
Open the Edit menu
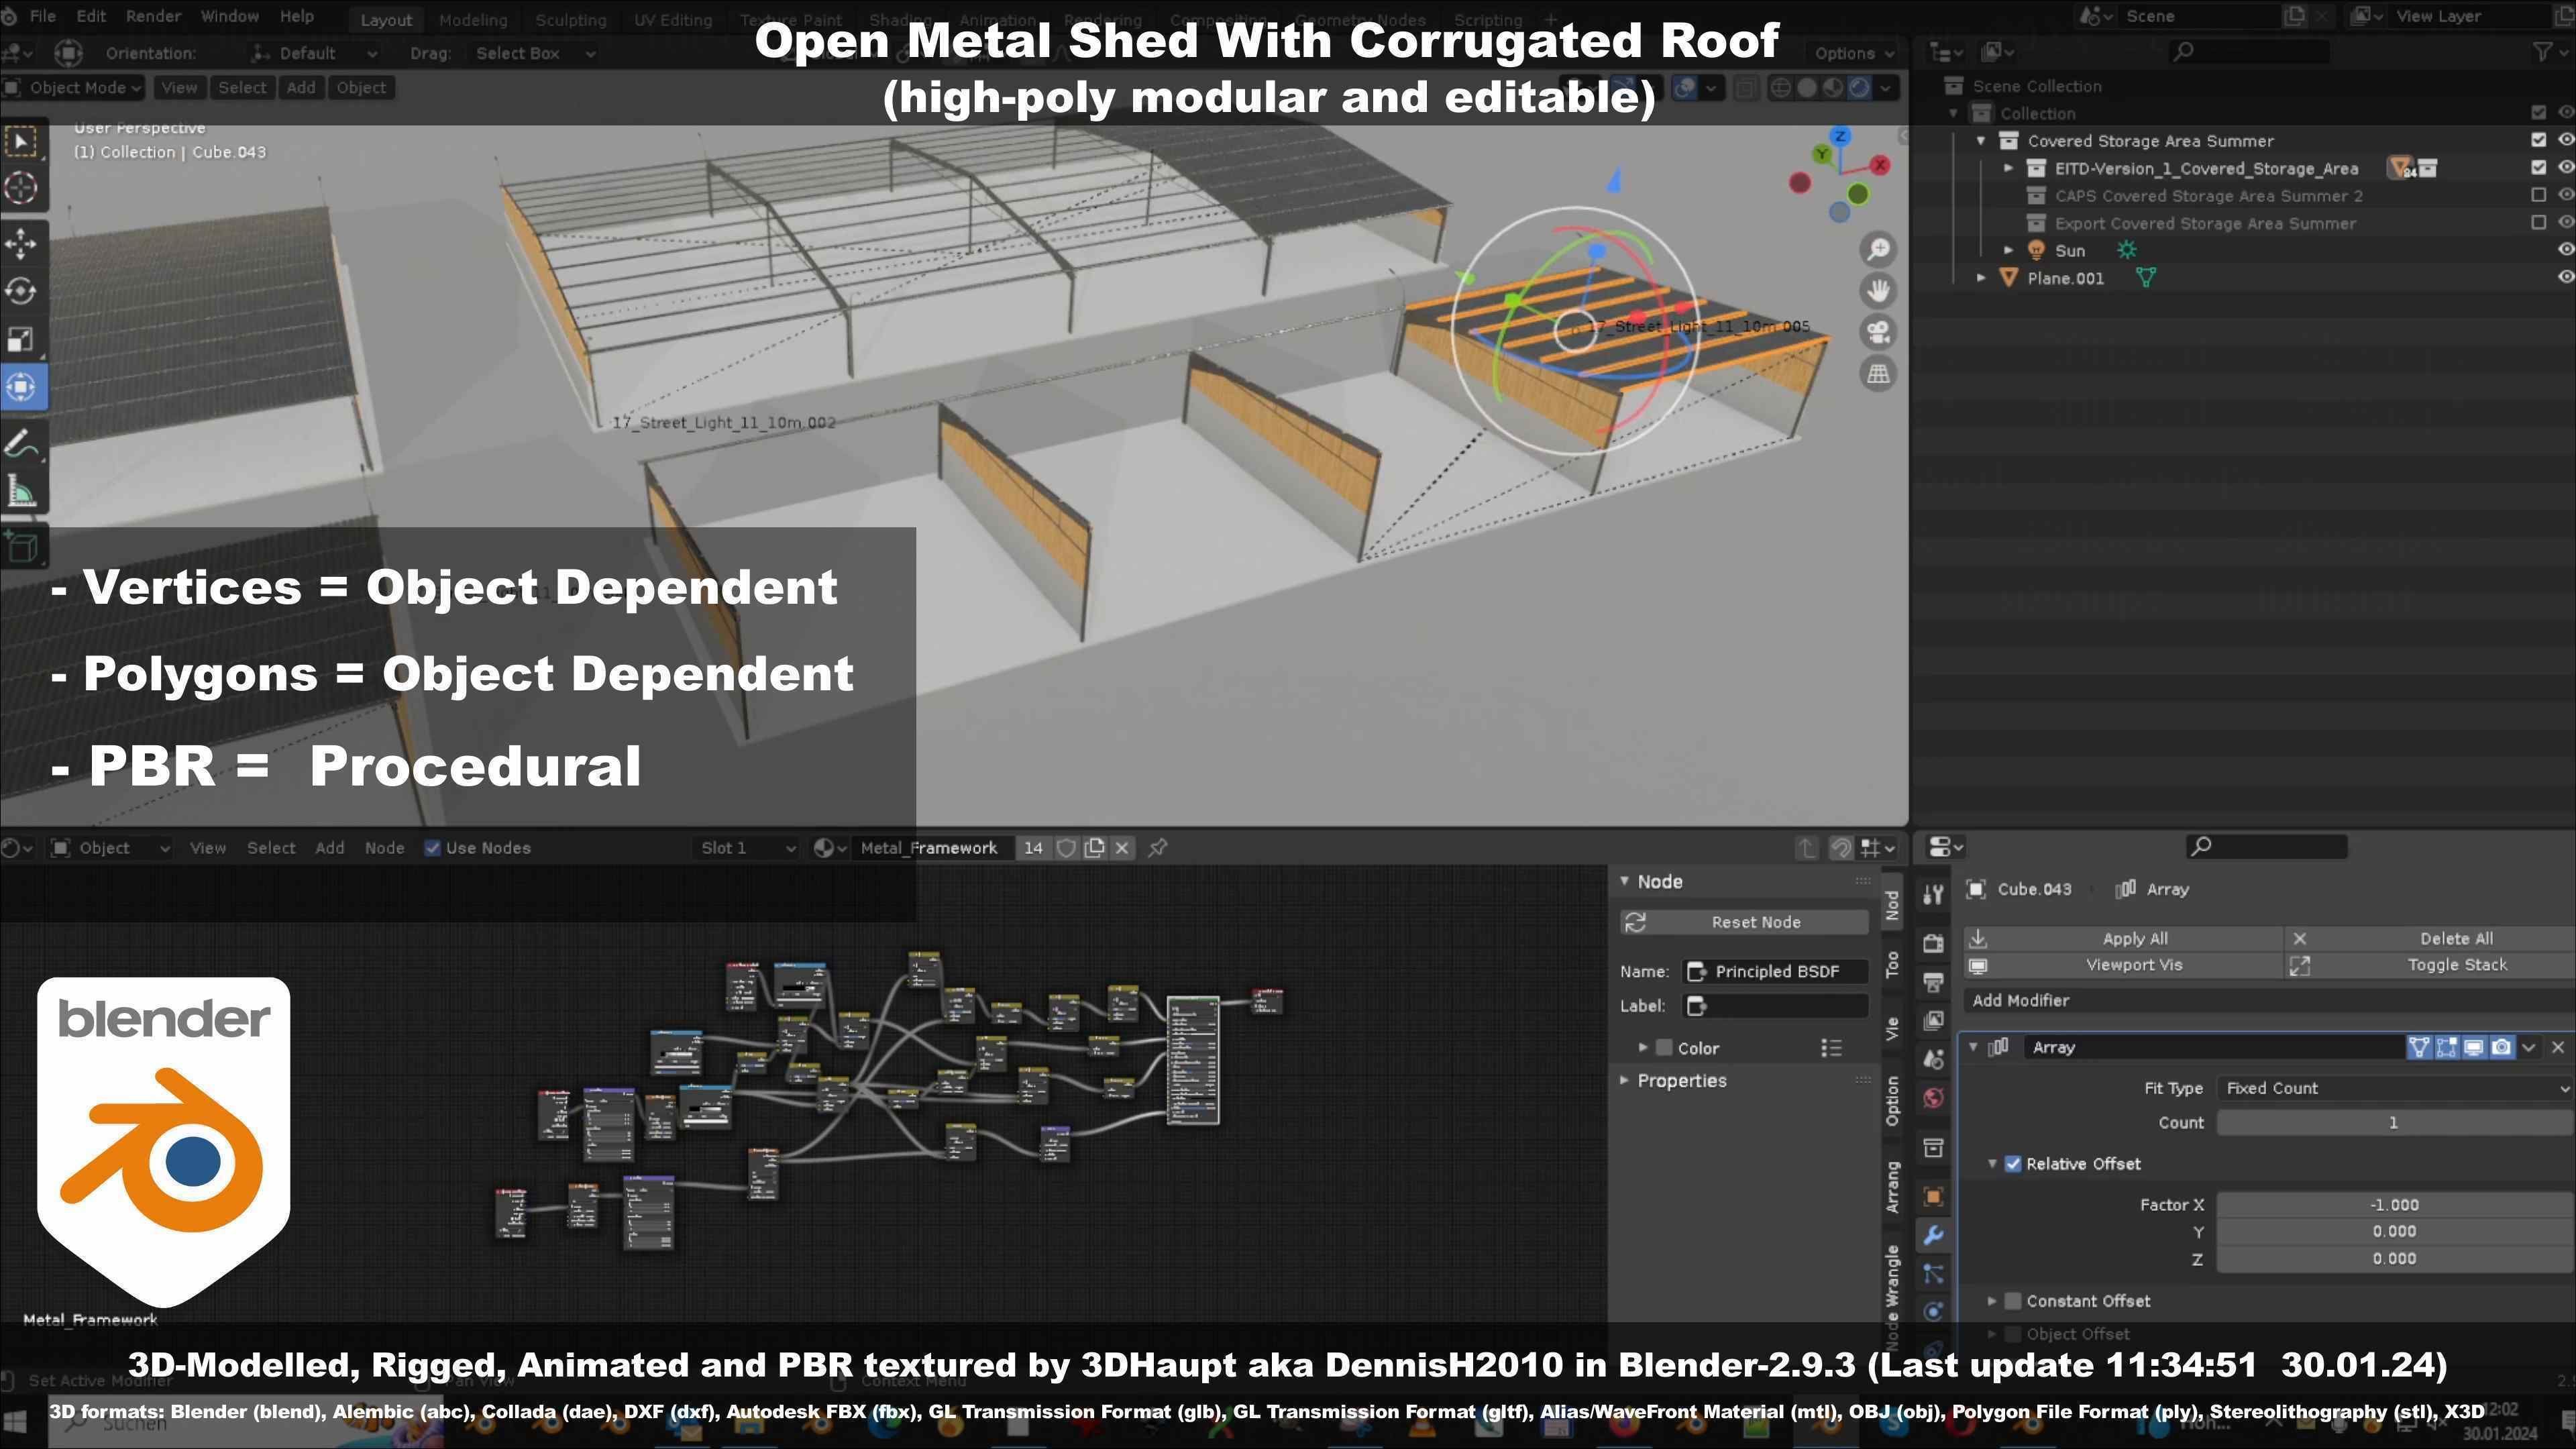91,16
